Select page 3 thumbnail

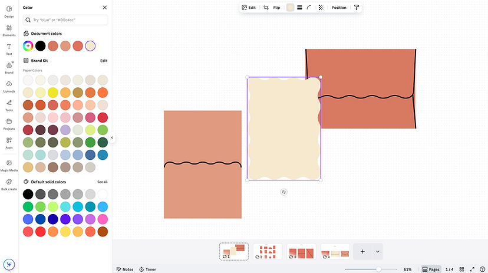pyautogui.click(x=301, y=252)
